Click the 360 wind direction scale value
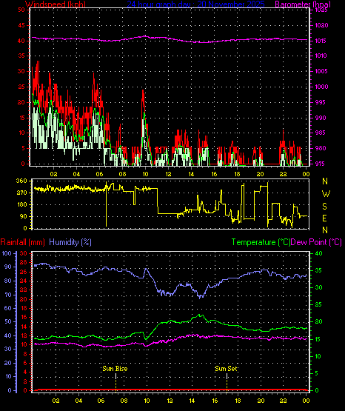This screenshot has width=345, height=411. point(21,181)
